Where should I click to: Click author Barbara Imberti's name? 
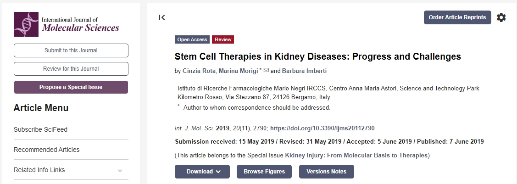point(304,71)
